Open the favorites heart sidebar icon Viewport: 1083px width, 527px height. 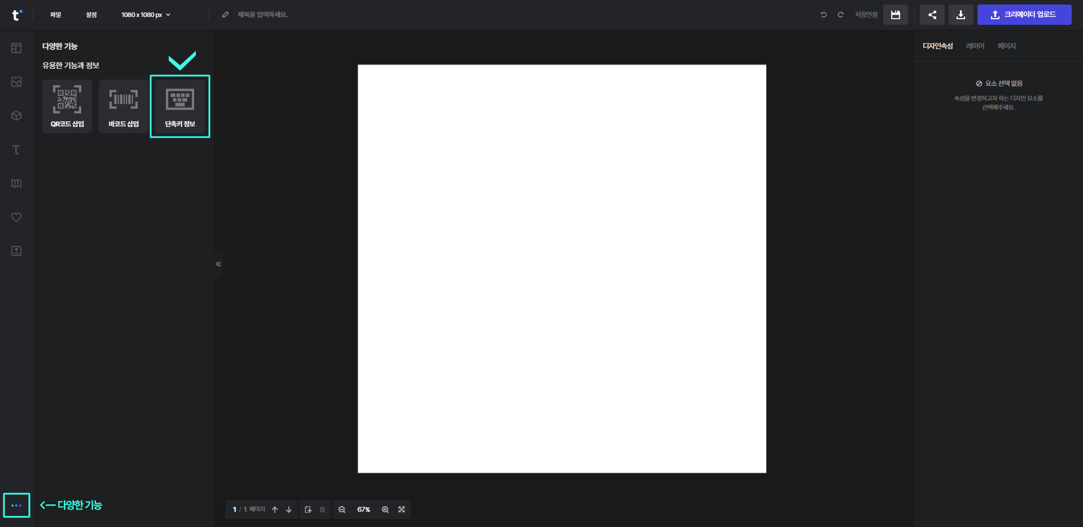click(16, 217)
